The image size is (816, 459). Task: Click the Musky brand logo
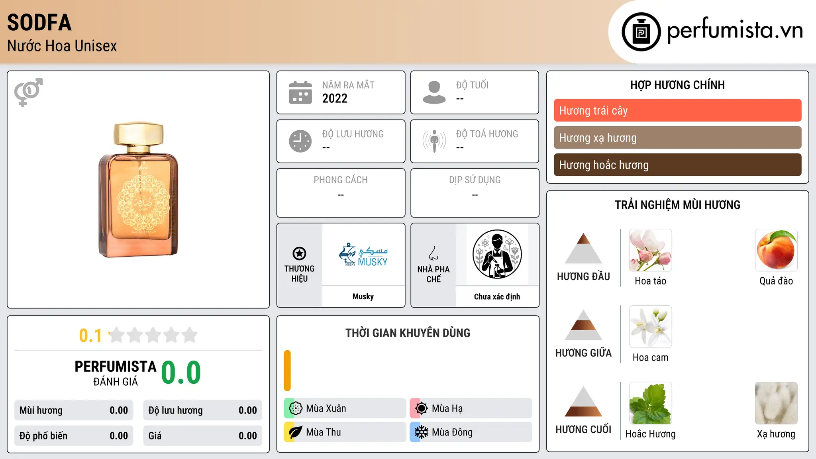click(363, 255)
